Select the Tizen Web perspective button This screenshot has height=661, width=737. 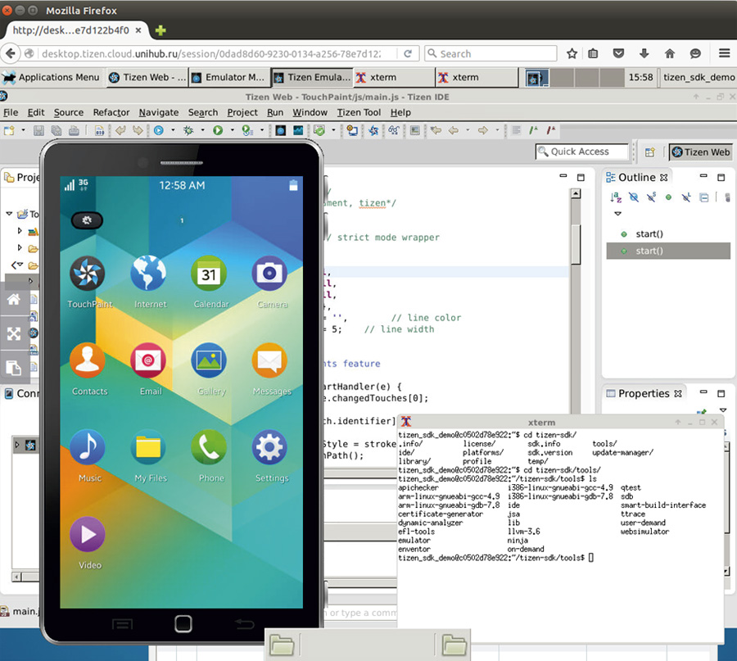pos(700,152)
